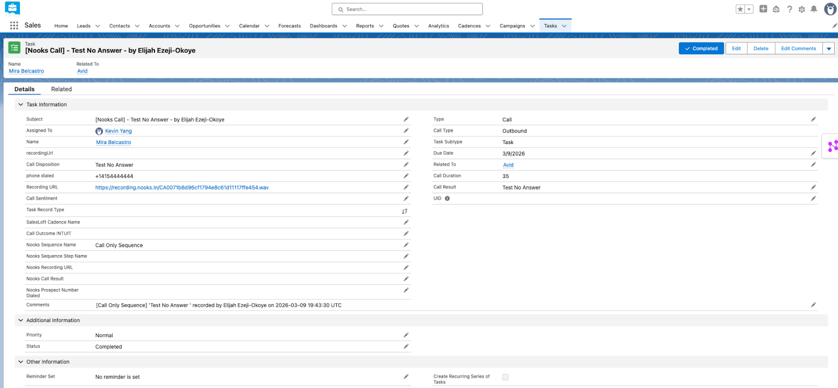This screenshot has height=388, width=838.
Task: Edit the Recording URL pencil icon
Action: 406,187
